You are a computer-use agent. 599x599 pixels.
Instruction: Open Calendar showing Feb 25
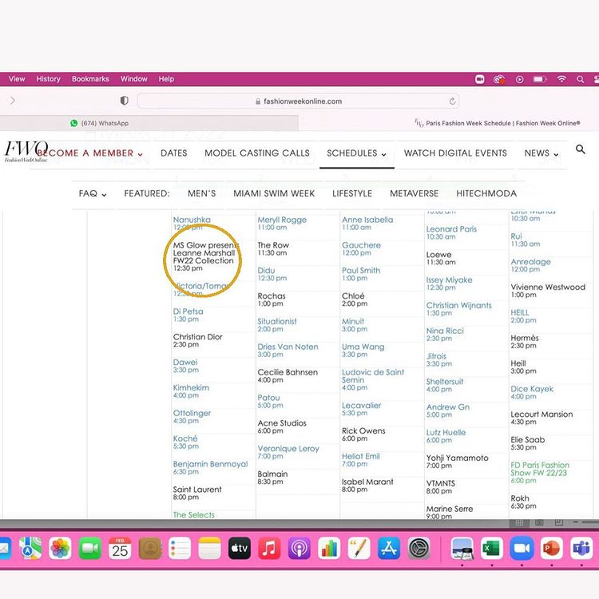120,548
